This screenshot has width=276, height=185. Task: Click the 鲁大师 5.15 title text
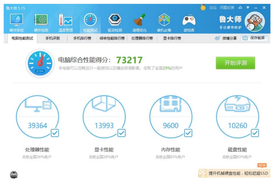coord(15,8)
